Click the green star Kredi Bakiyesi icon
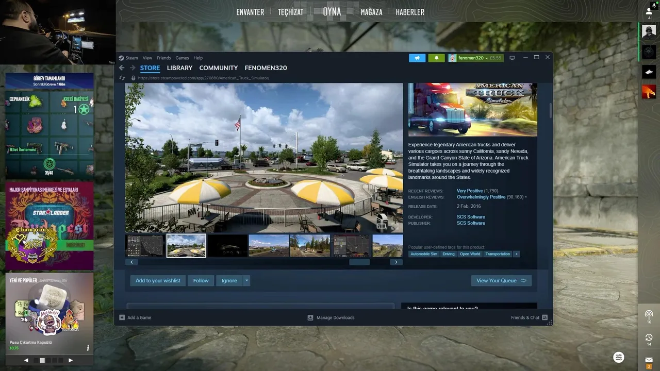This screenshot has width=660, height=371. point(84,109)
